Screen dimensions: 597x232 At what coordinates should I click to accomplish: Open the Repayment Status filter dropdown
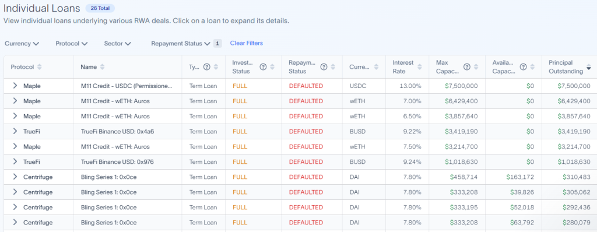click(181, 44)
